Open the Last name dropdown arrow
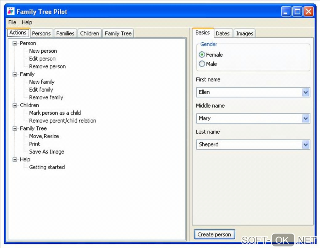This screenshot has height=248, width=320. point(306,145)
